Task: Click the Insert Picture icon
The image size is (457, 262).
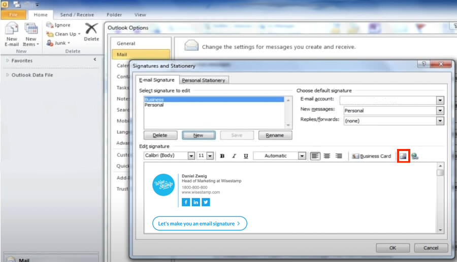Action: point(403,156)
